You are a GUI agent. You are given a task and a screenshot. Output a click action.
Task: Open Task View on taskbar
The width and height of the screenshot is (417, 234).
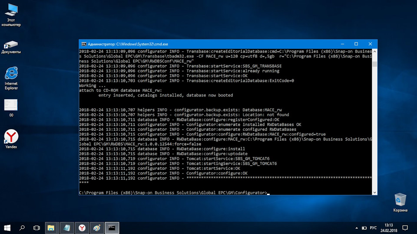[36, 228]
